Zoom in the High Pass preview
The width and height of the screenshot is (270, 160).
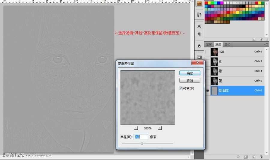tap(160, 128)
